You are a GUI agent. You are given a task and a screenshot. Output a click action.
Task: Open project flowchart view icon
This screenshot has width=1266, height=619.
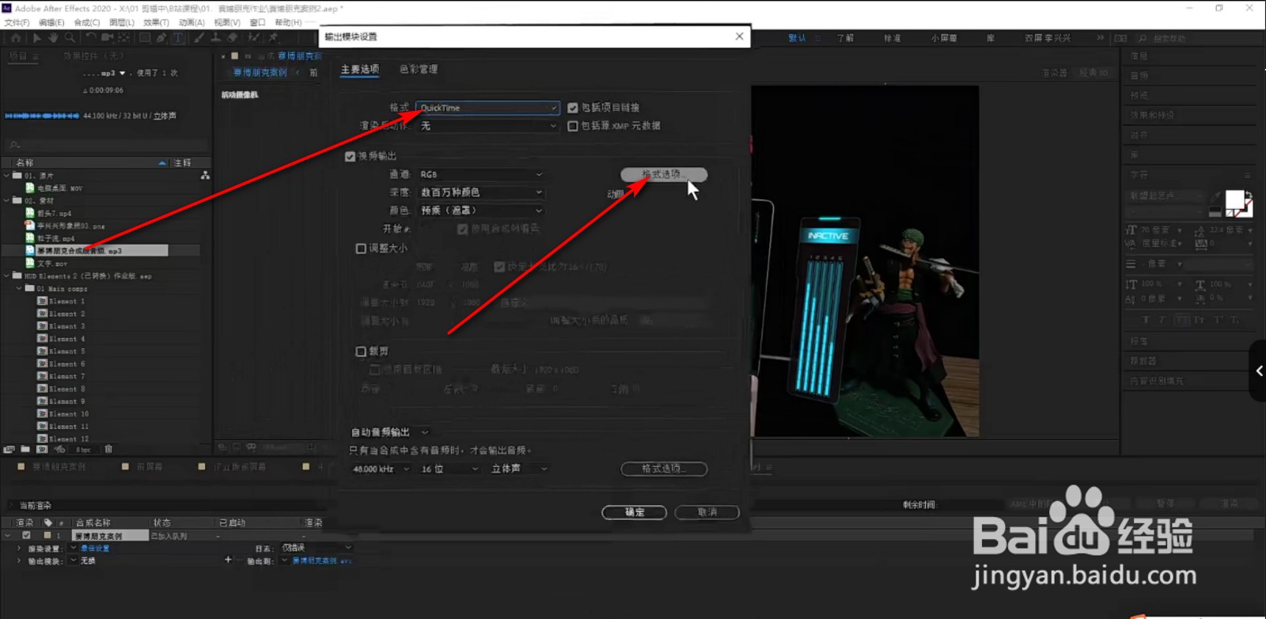tap(205, 175)
